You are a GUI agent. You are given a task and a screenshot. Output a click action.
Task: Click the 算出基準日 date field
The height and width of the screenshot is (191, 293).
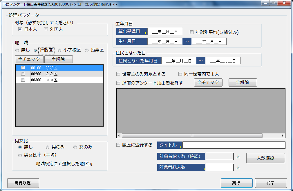point(164,32)
